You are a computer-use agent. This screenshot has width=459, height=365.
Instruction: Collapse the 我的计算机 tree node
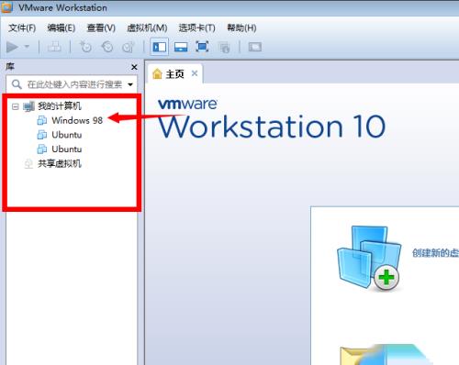click(15, 106)
